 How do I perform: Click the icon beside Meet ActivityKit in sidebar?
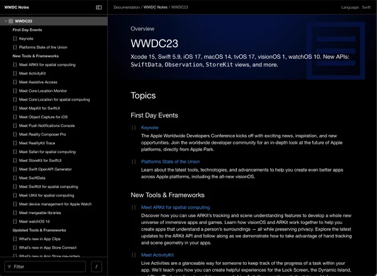click(15, 73)
